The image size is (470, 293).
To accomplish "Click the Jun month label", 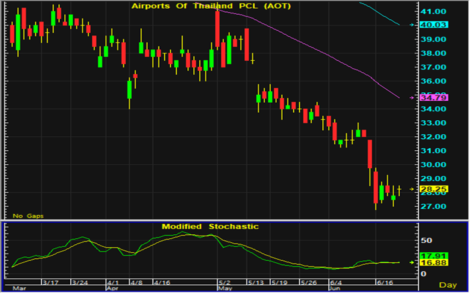I will 335,288.
